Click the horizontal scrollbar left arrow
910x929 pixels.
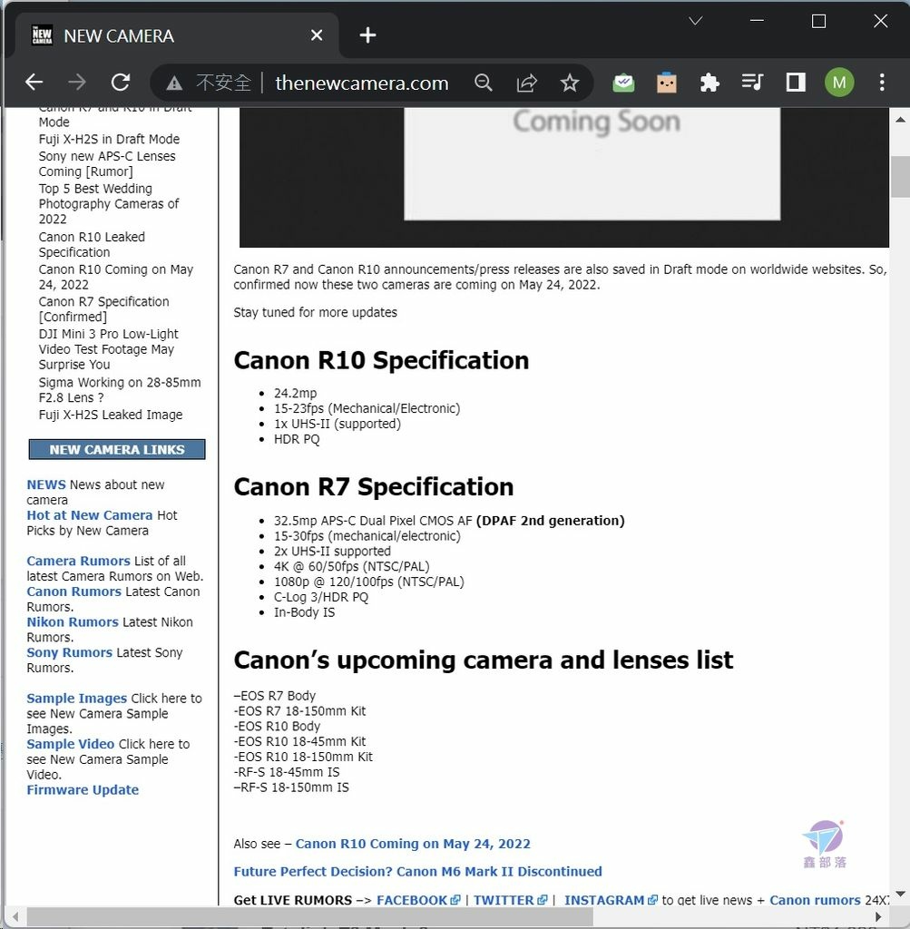point(15,916)
